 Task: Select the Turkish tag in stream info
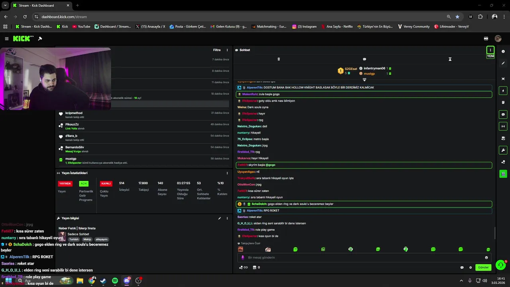74,240
